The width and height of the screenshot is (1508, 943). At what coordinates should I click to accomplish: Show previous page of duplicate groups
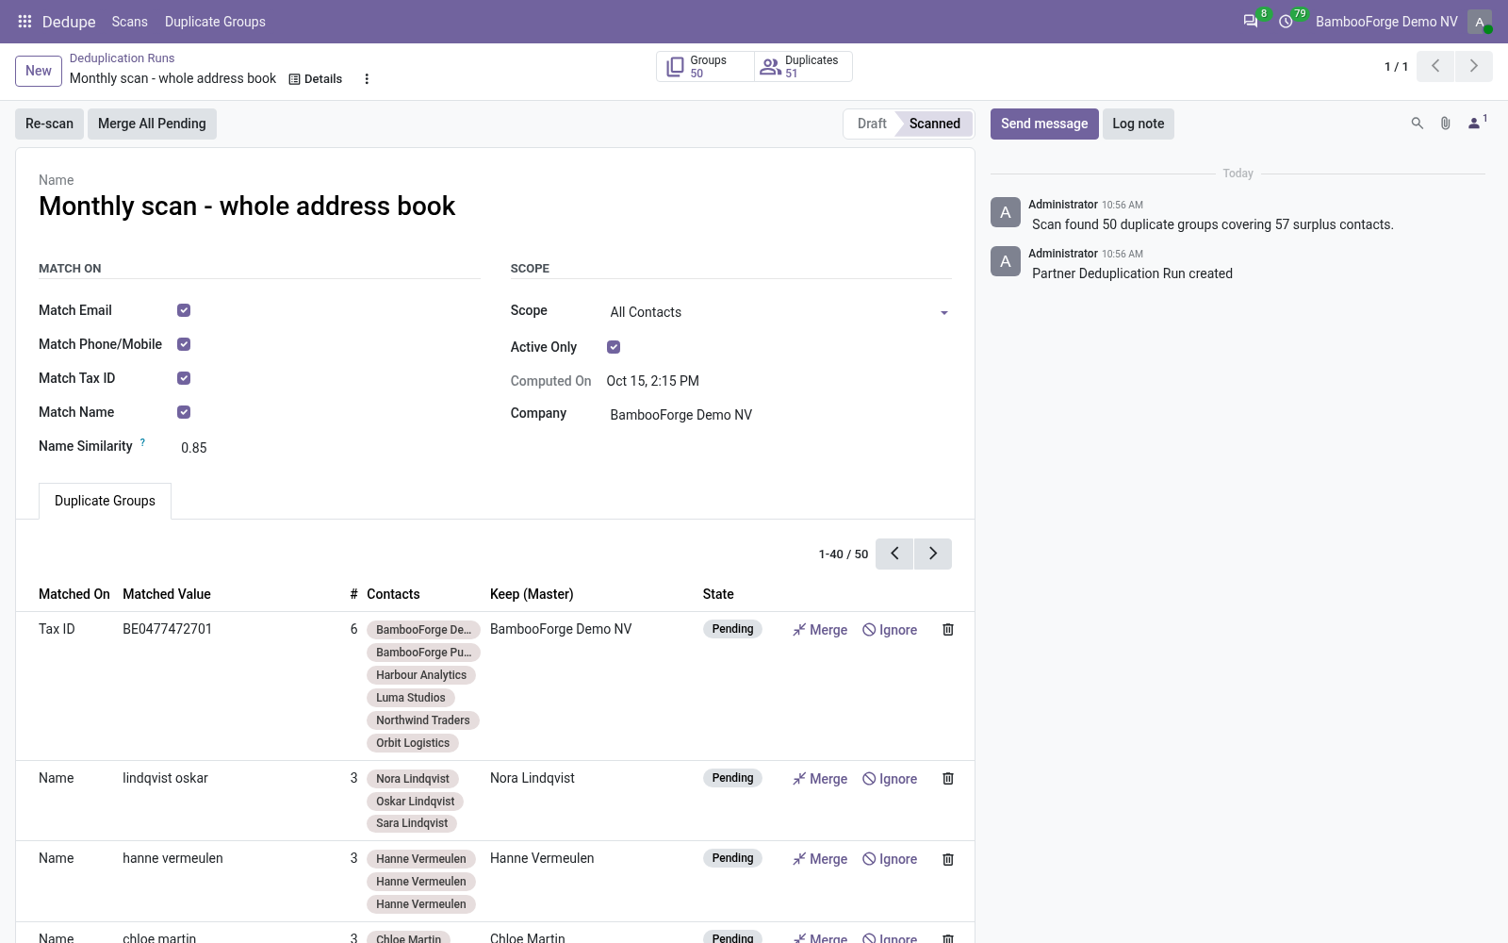pyautogui.click(x=894, y=554)
